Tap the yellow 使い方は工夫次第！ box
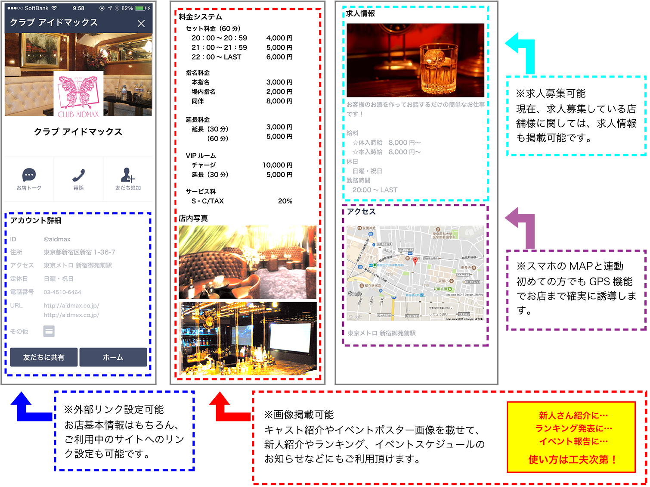650x487 pixels. click(572, 437)
